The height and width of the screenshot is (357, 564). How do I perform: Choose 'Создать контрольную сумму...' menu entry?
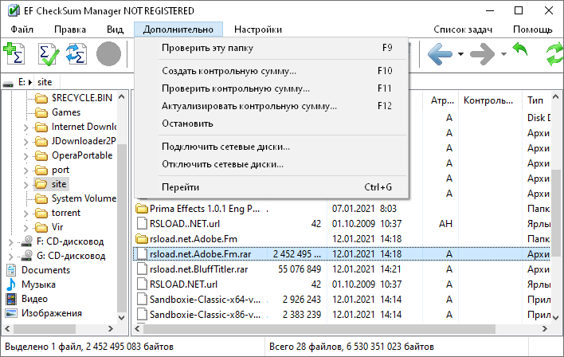click(x=229, y=71)
